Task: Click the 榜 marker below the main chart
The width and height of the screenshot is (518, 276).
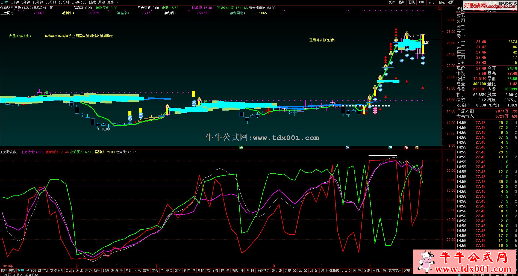Action: (x=417, y=148)
